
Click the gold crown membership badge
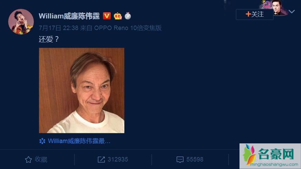point(118,16)
